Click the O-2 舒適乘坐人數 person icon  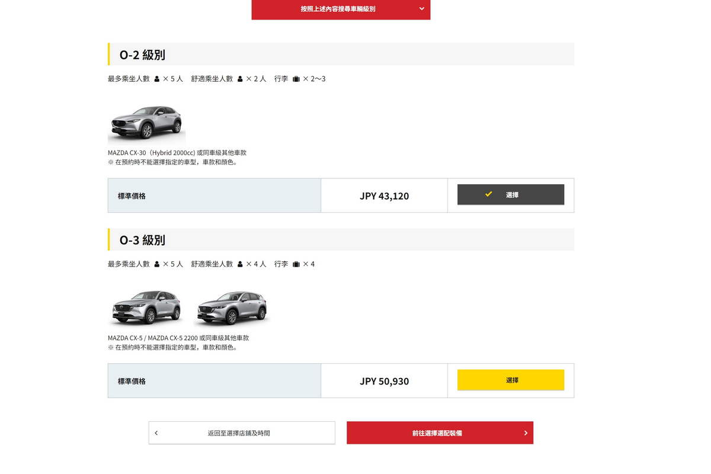(240, 79)
